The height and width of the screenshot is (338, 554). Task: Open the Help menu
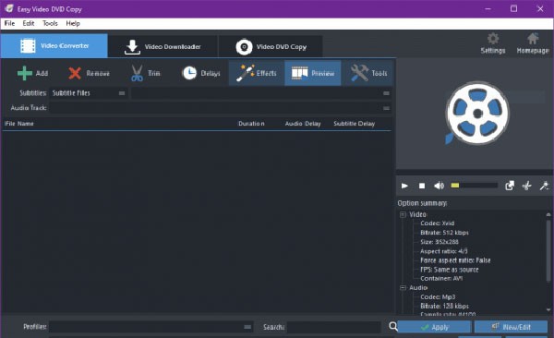click(73, 23)
